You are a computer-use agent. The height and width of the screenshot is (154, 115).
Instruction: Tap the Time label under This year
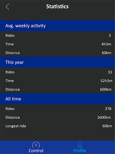tap(10, 81)
